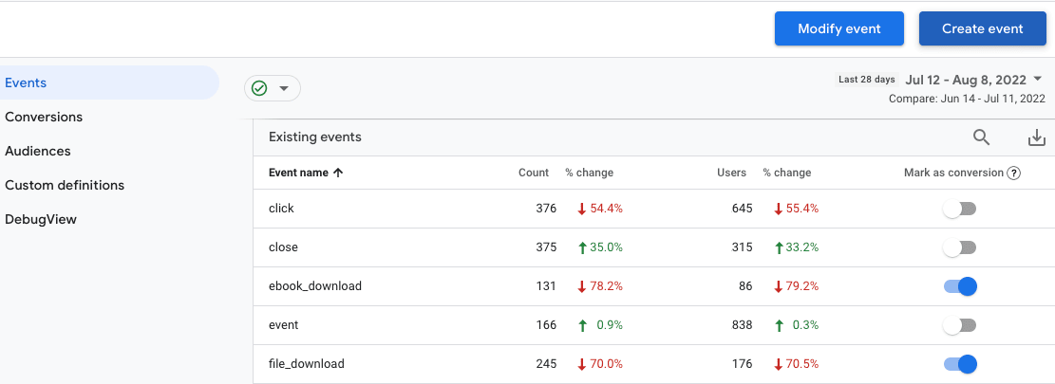Click sort arrow beside Event name
Image resolution: width=1055 pixels, height=384 pixels.
tap(339, 174)
